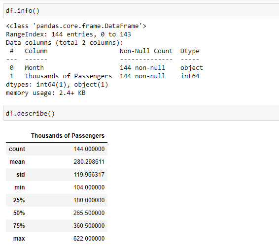Click the max value 622.000000
Image resolution: width=279 pixels, height=247 pixels.
coord(89,239)
